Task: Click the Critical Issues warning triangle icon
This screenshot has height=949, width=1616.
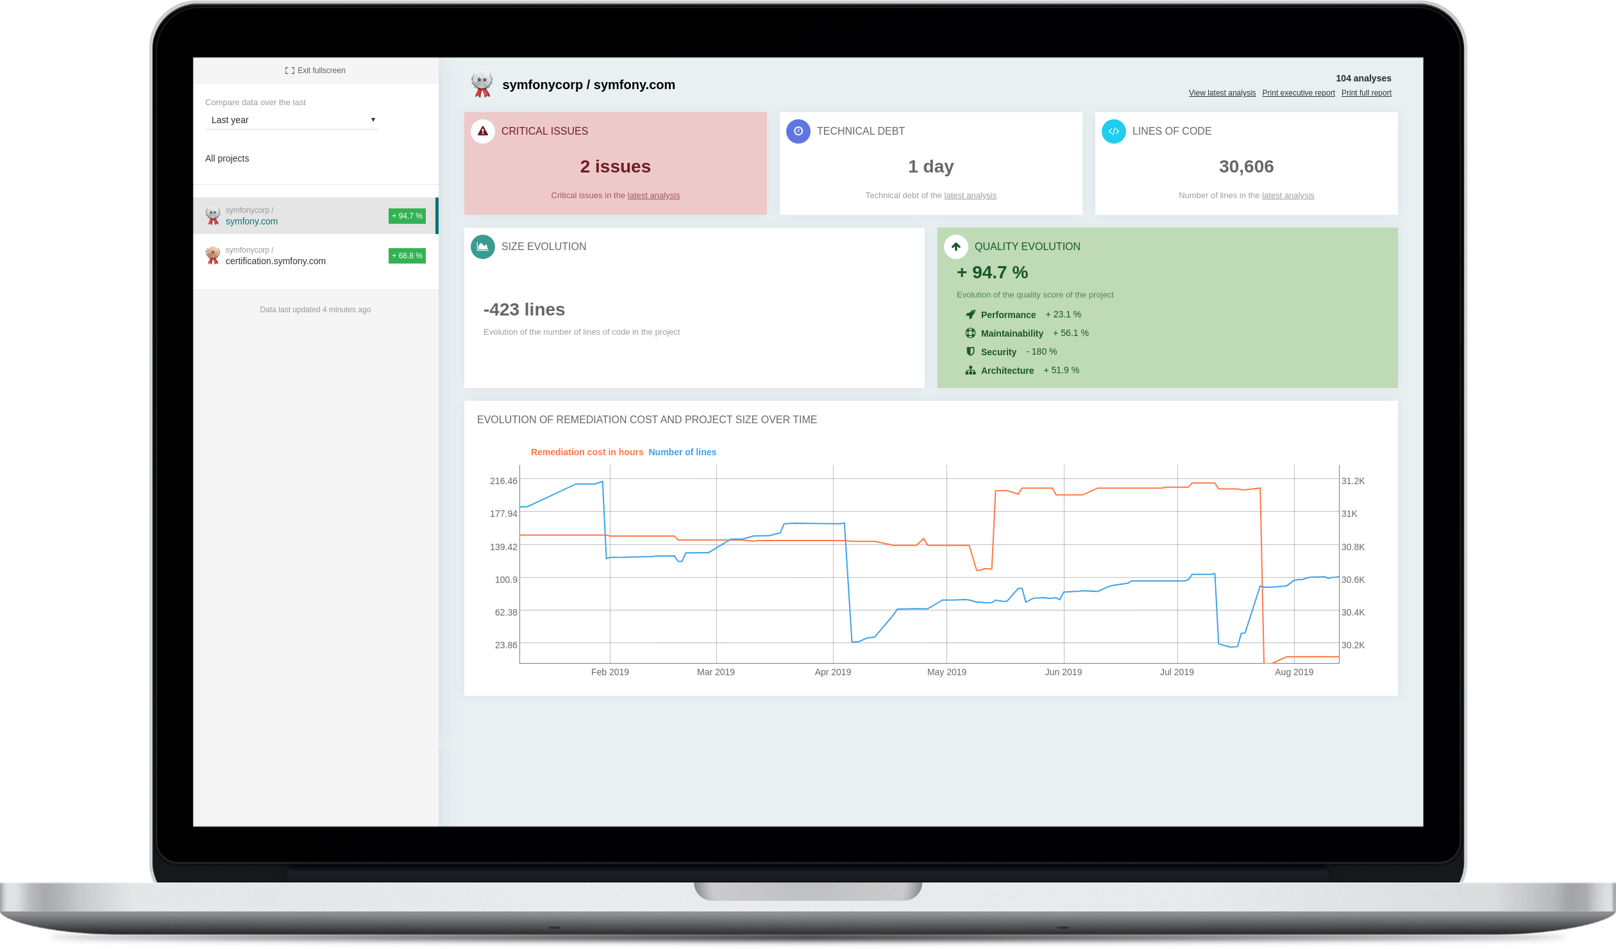Action: (482, 131)
